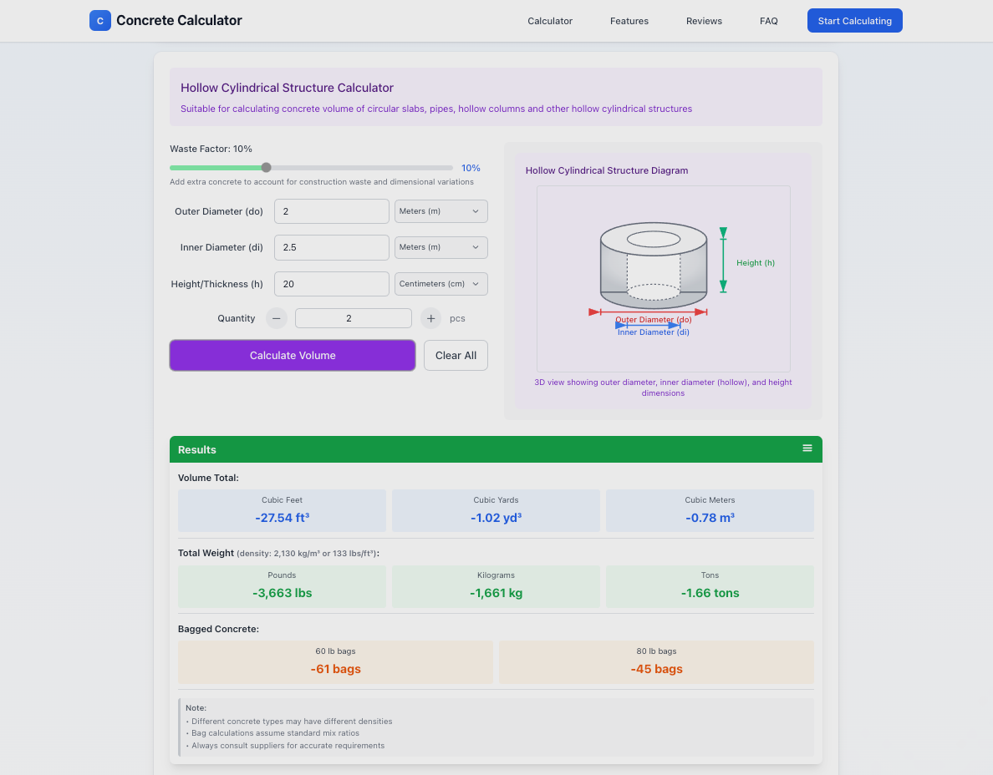The height and width of the screenshot is (775, 993).
Task: Open the Height/Thickness units dropdown
Action: point(440,284)
